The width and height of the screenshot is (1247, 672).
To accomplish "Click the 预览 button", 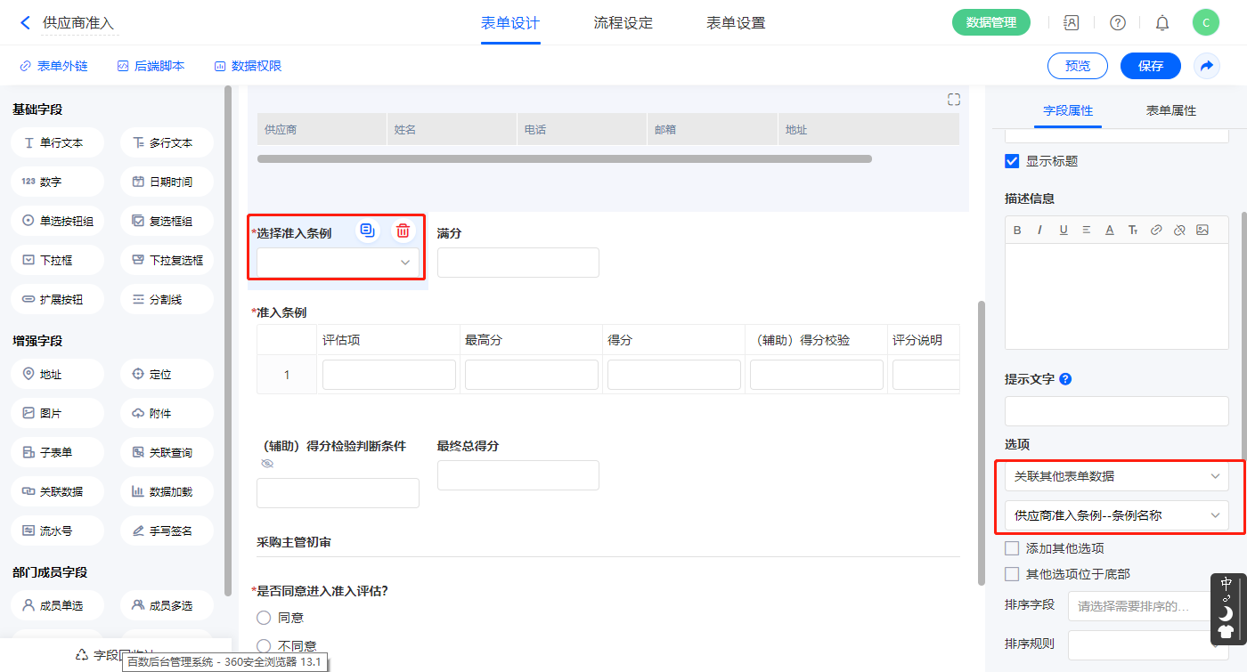I will pyautogui.click(x=1077, y=66).
